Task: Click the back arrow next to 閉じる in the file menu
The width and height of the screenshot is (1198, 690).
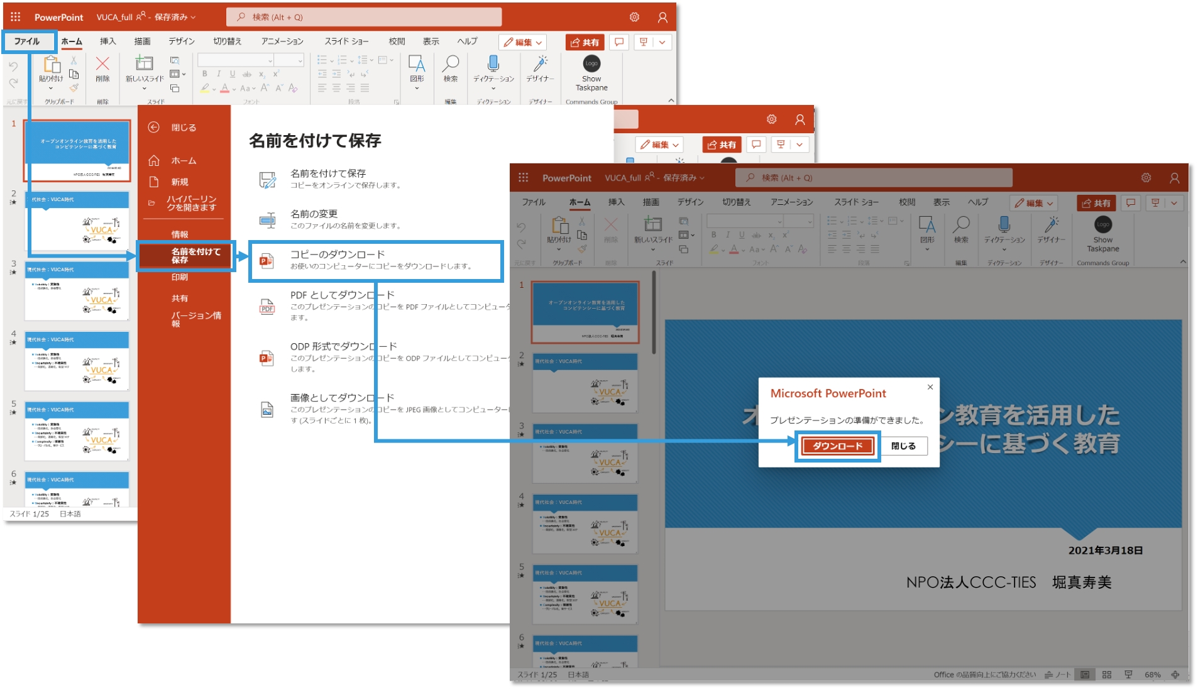Action: coord(154,128)
